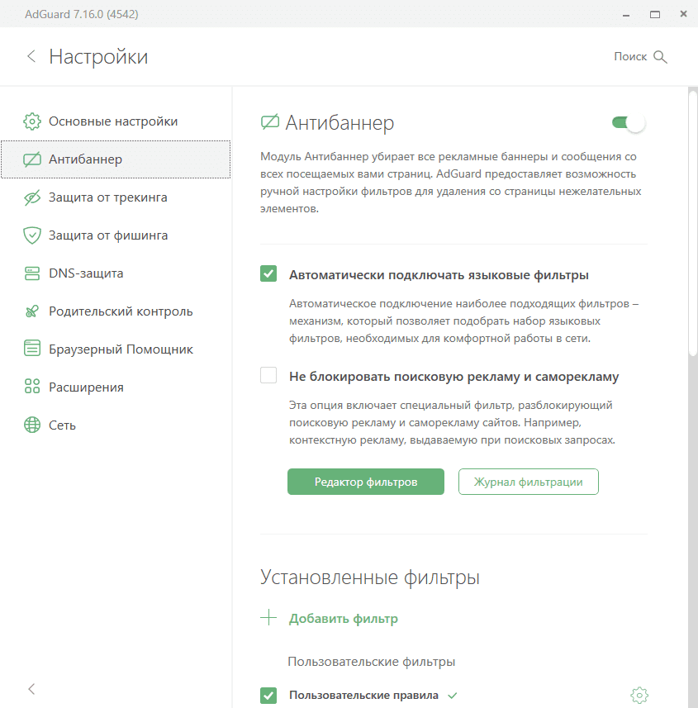Click the Расширения grid icon
698x708 pixels.
(x=32, y=387)
